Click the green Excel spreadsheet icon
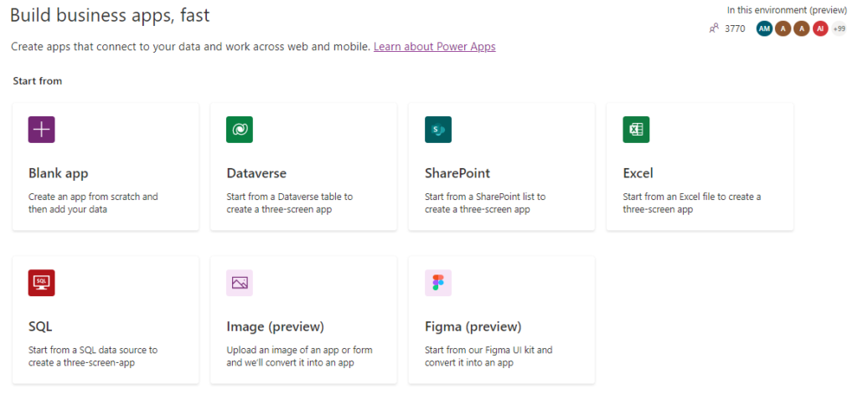This screenshot has width=858, height=394. (637, 130)
